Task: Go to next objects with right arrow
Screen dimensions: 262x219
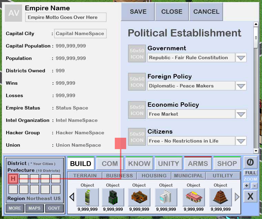Action: [237, 197]
